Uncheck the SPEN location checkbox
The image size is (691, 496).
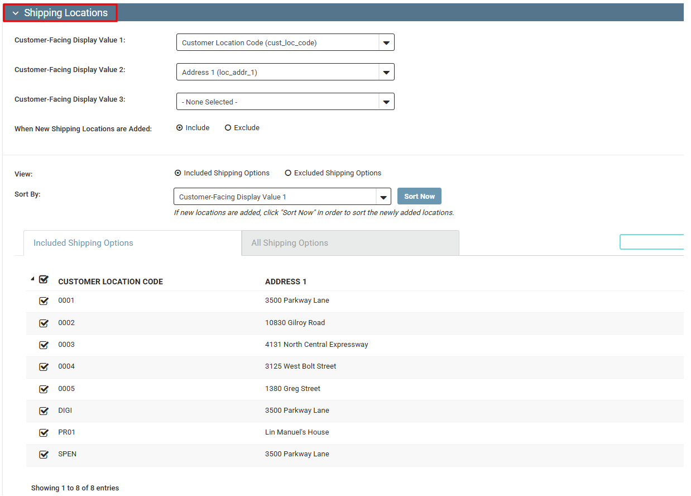44,455
